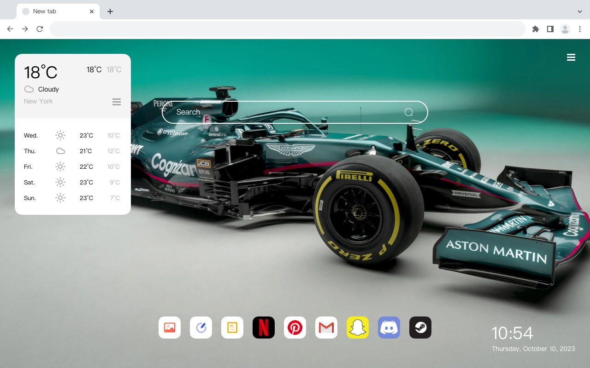Select the Sat. forecast row
This screenshot has width=590, height=368.
[72, 182]
